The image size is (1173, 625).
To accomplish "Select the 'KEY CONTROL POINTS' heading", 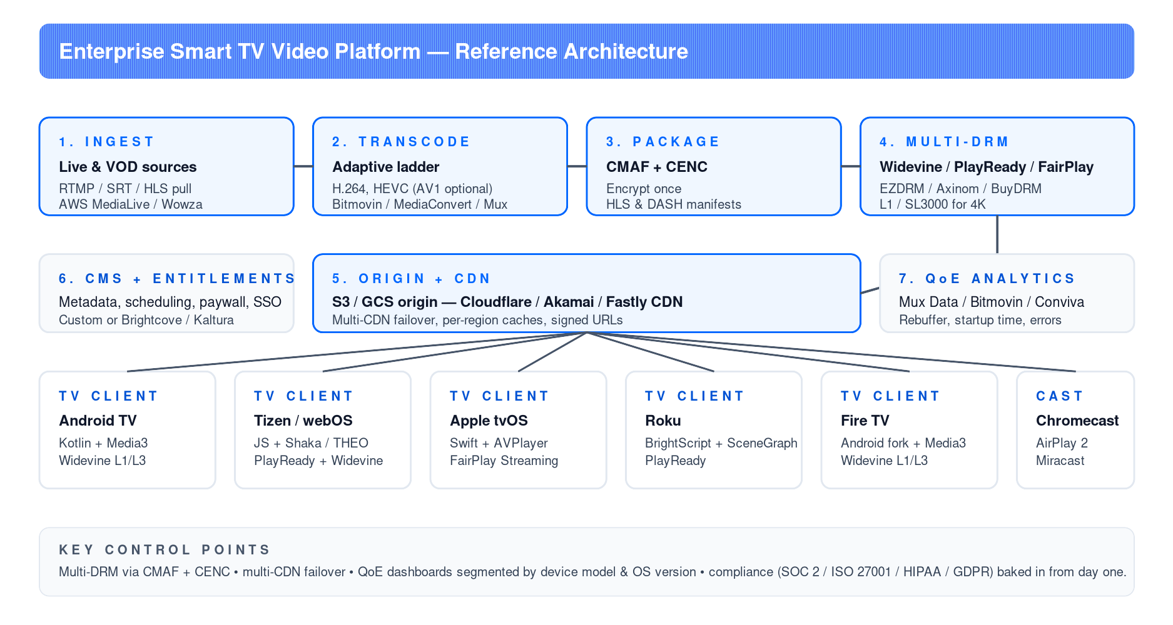I will click(x=165, y=550).
